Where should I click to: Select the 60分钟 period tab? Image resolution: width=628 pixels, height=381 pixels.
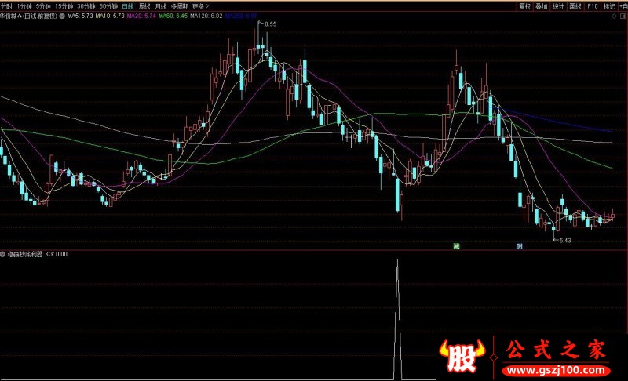108,5
